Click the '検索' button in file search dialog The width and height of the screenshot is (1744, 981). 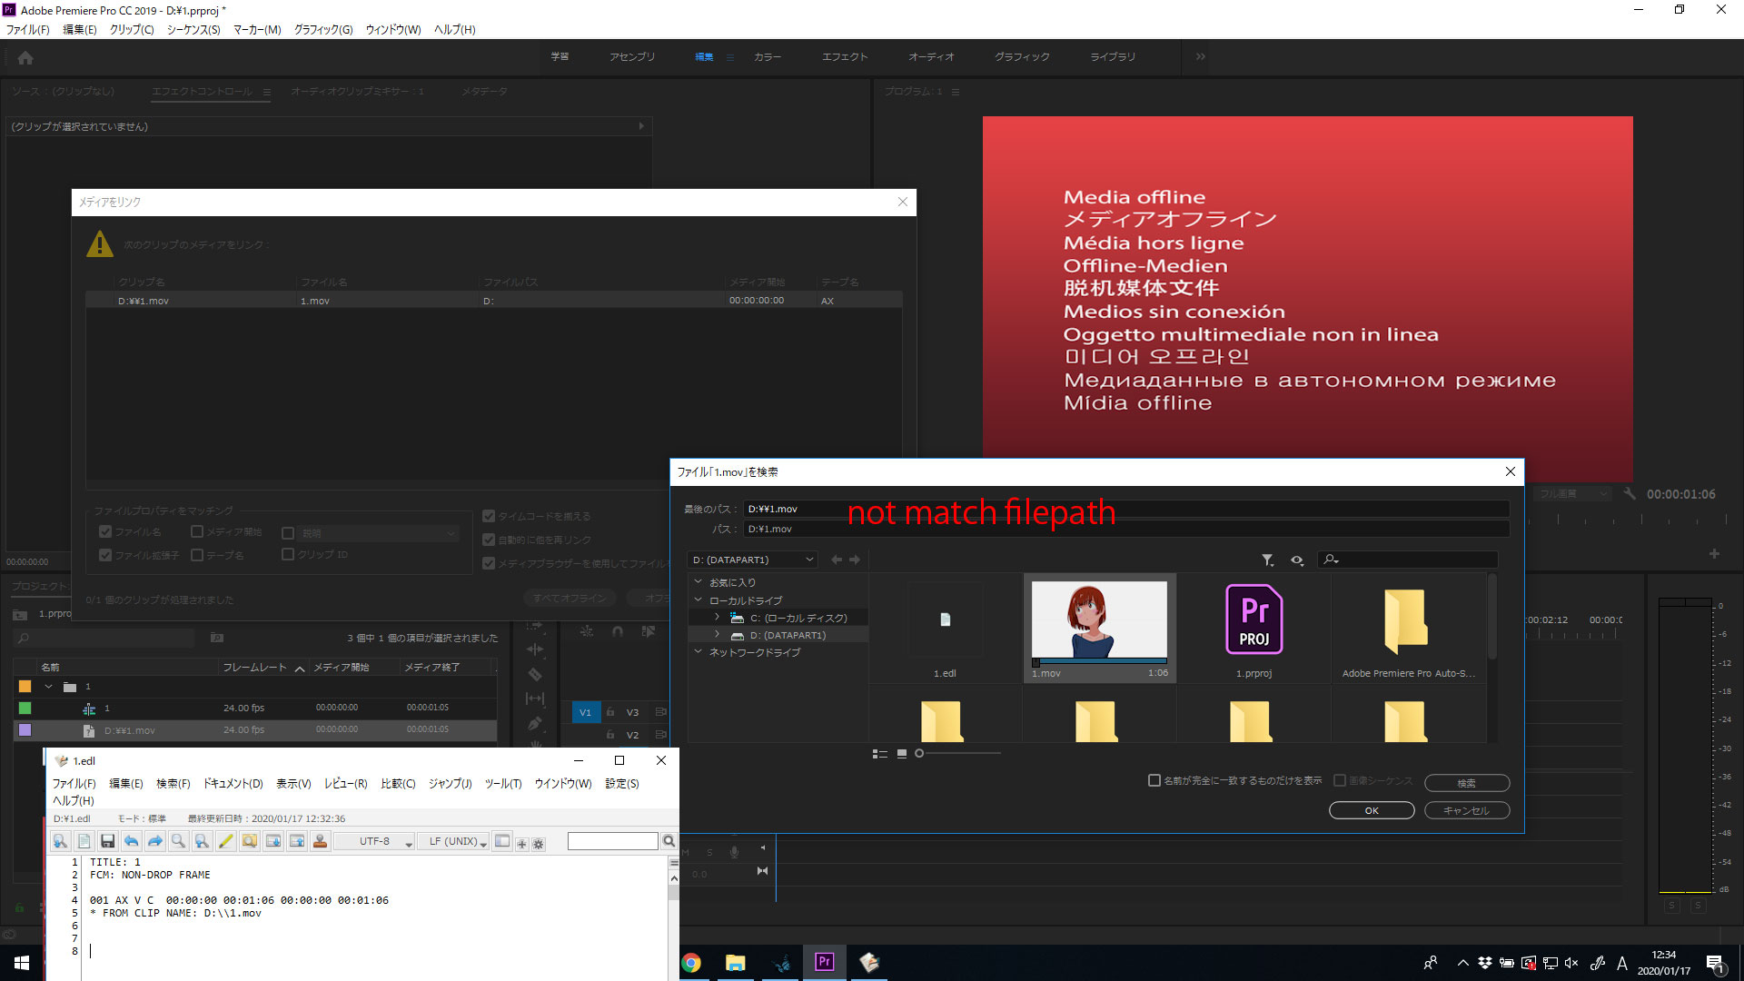1467,783
